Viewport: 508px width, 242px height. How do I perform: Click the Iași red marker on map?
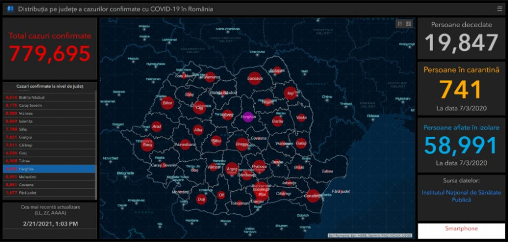(290, 94)
